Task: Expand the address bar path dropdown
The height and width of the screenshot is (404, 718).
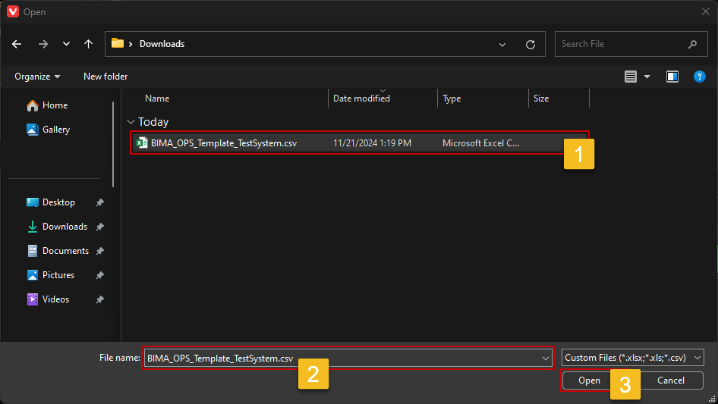Action: (x=502, y=44)
